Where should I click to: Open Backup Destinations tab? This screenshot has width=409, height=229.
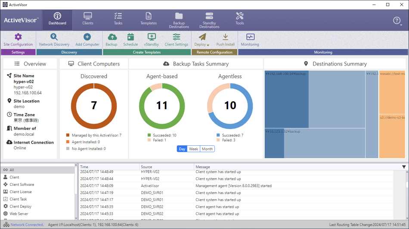click(179, 20)
